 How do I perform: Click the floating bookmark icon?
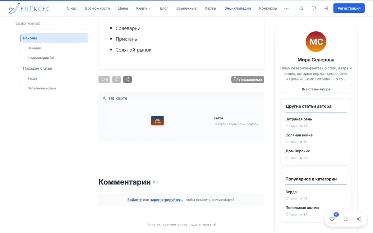[345, 219]
